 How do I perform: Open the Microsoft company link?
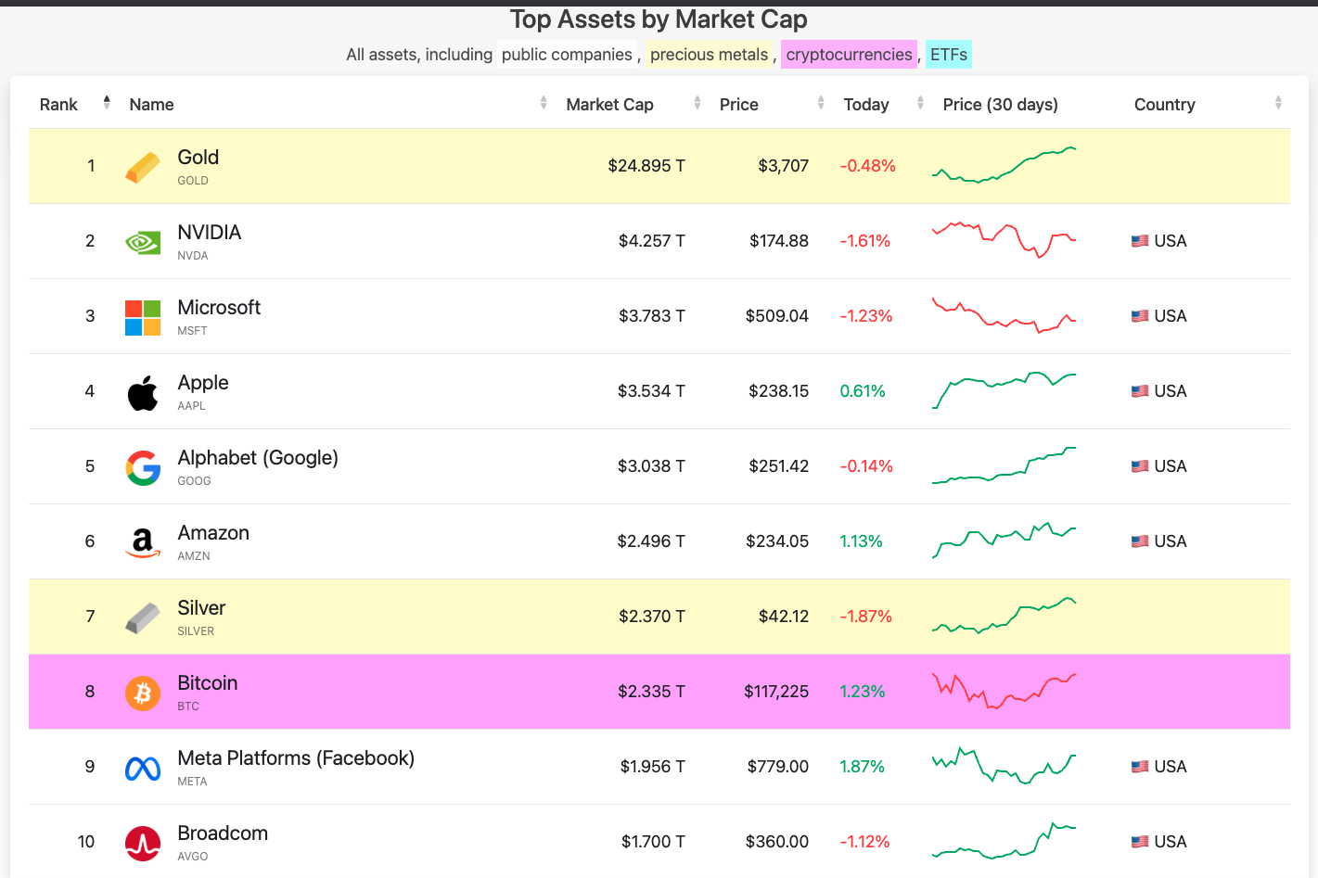point(219,308)
